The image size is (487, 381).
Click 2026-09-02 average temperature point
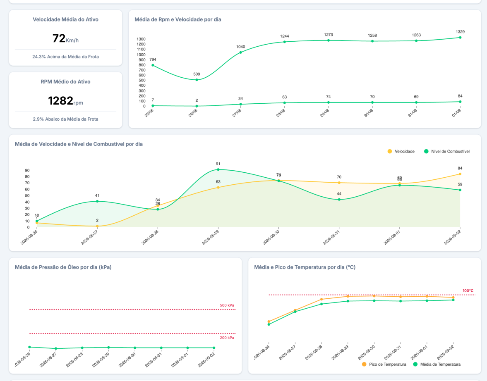[x=453, y=300]
